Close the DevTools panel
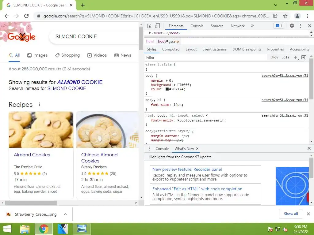The height and width of the screenshot is (235, 314). click(x=310, y=26)
